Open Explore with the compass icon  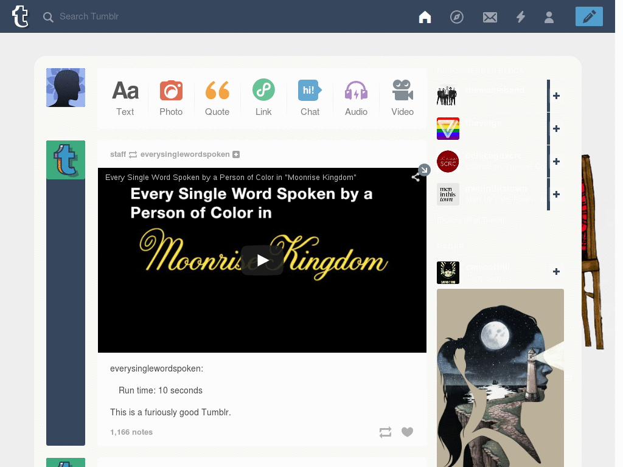pos(456,17)
